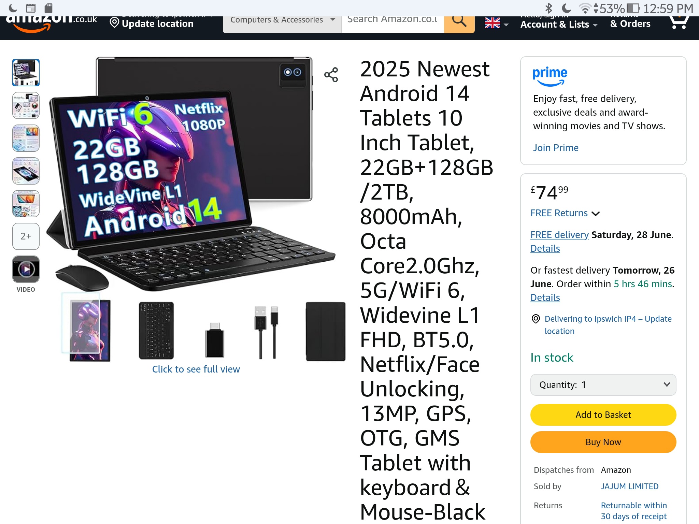This screenshot has width=699, height=524.
Task: Open the JAJUM LIMITED seller link
Action: point(629,486)
